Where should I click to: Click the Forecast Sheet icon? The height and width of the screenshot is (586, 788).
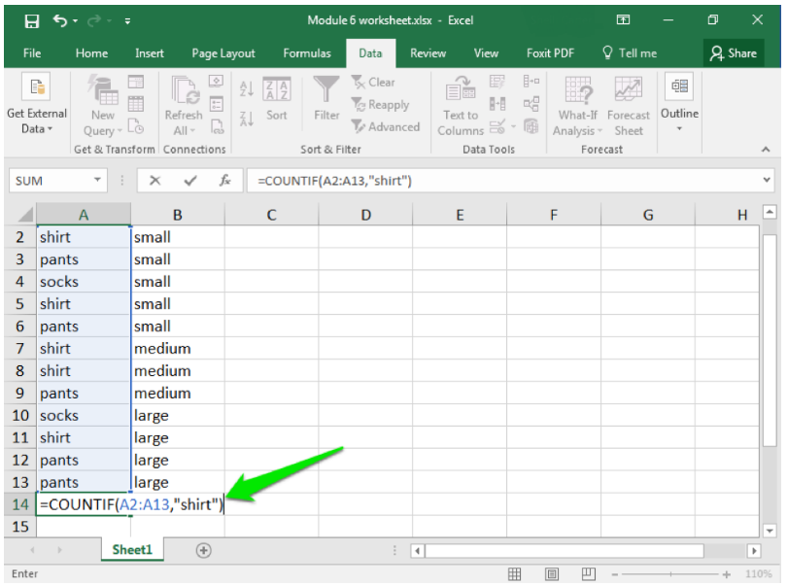pos(629,105)
